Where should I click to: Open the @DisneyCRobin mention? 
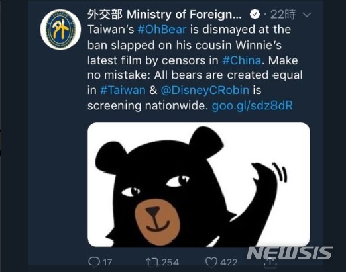click(x=205, y=90)
